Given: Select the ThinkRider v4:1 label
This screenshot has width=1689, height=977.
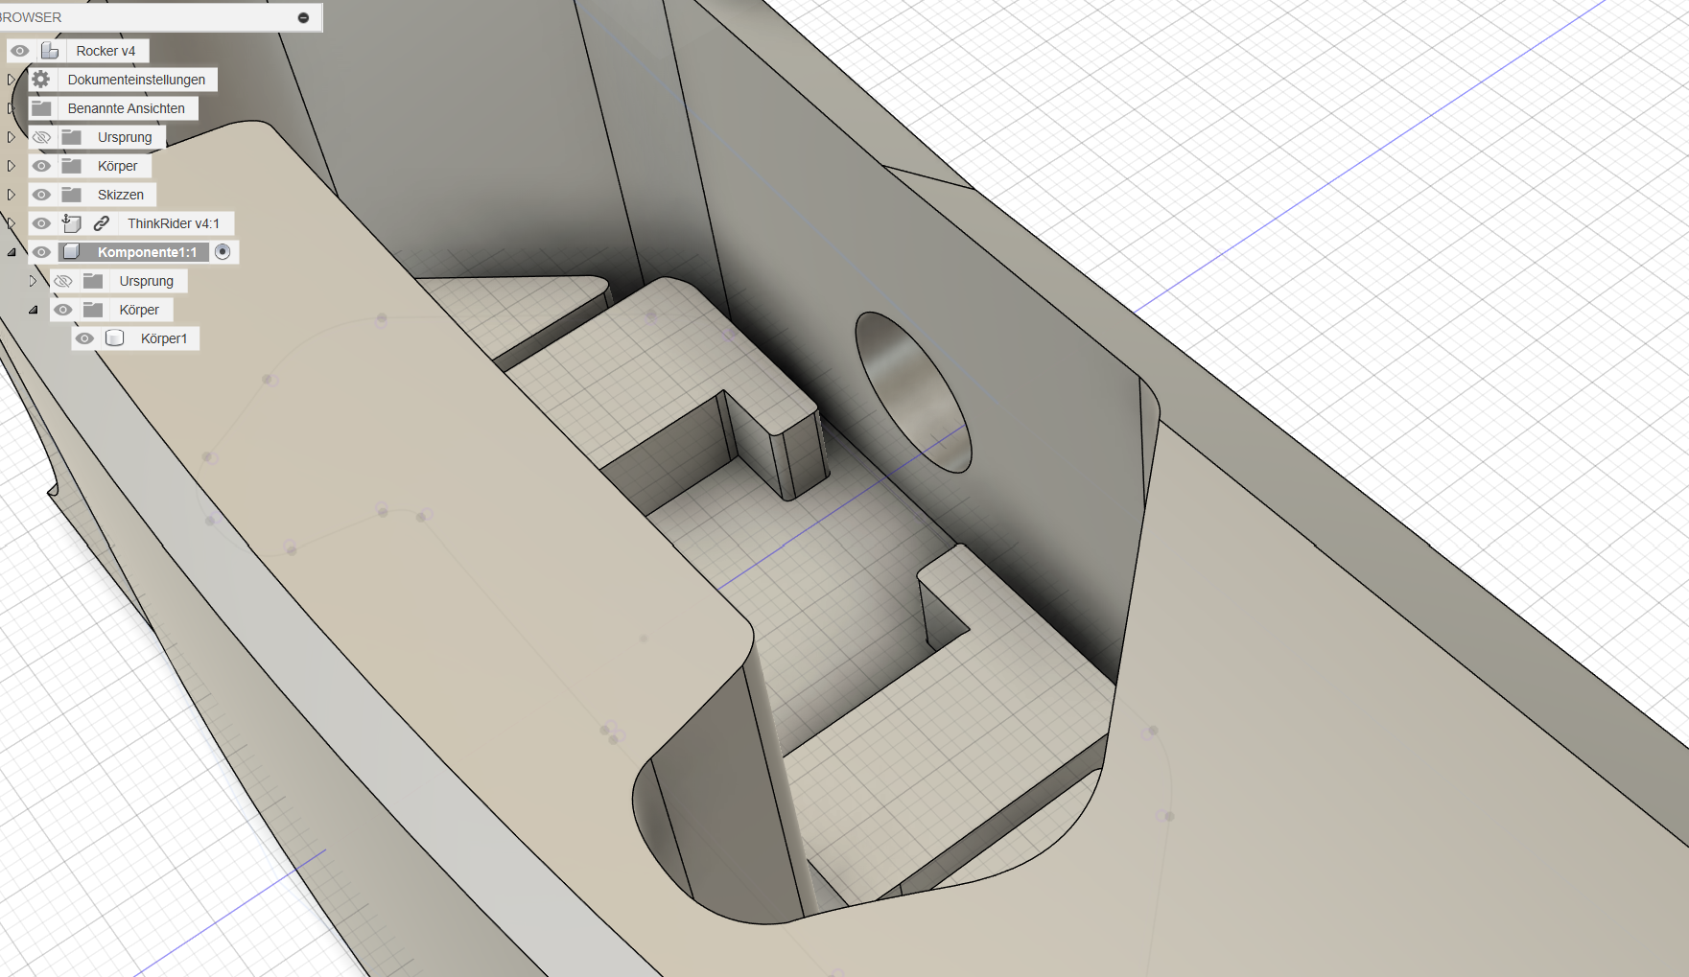Looking at the screenshot, I should 174,223.
